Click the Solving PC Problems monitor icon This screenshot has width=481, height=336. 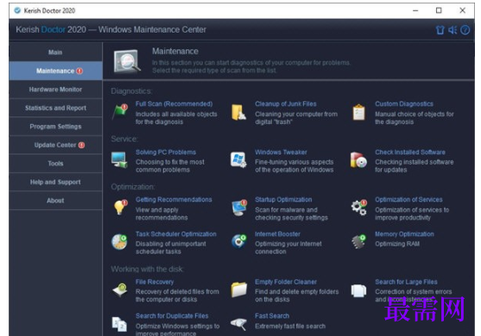pos(119,159)
